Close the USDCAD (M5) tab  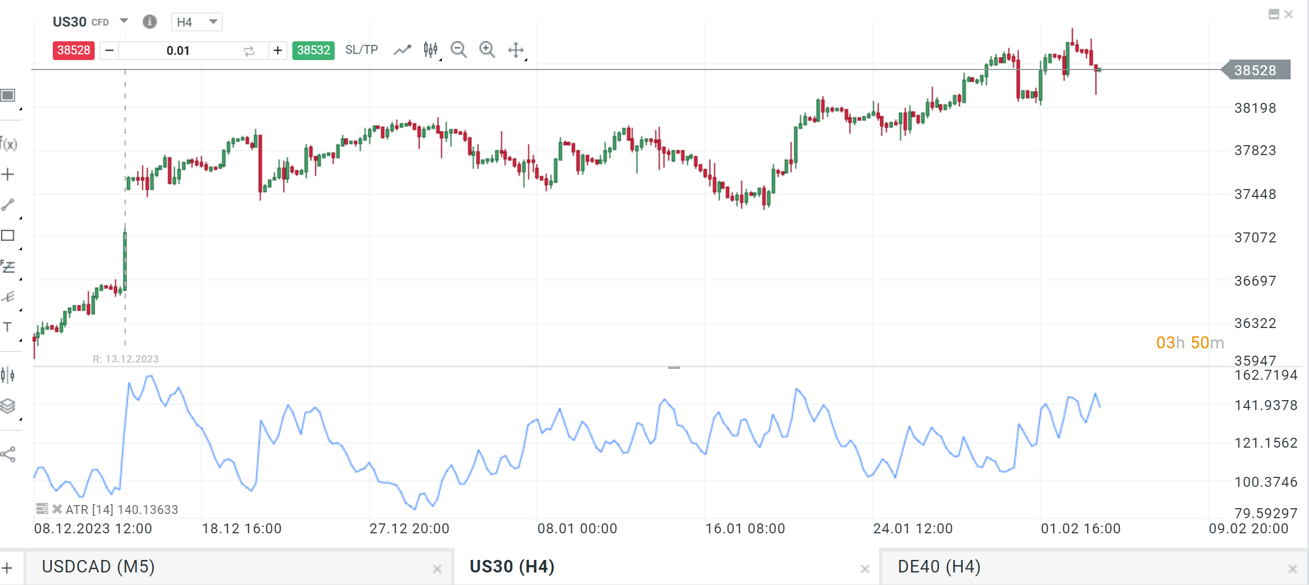[437, 569]
